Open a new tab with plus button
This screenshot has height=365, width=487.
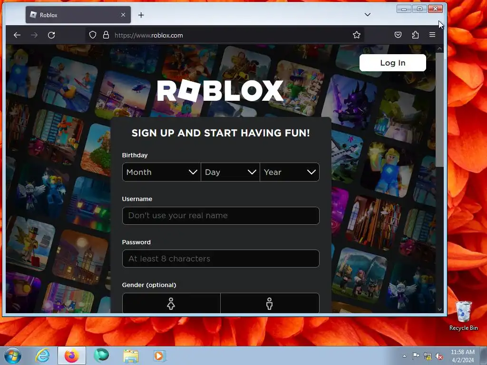pos(141,15)
